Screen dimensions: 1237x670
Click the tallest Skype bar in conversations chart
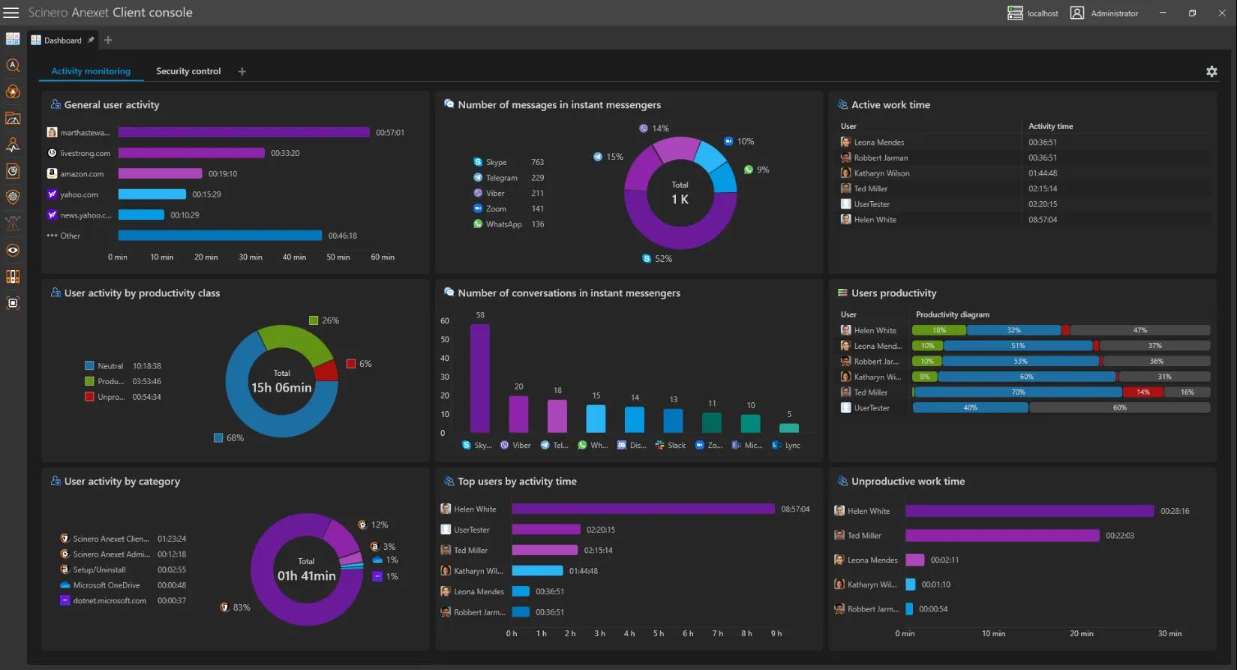[x=480, y=378]
